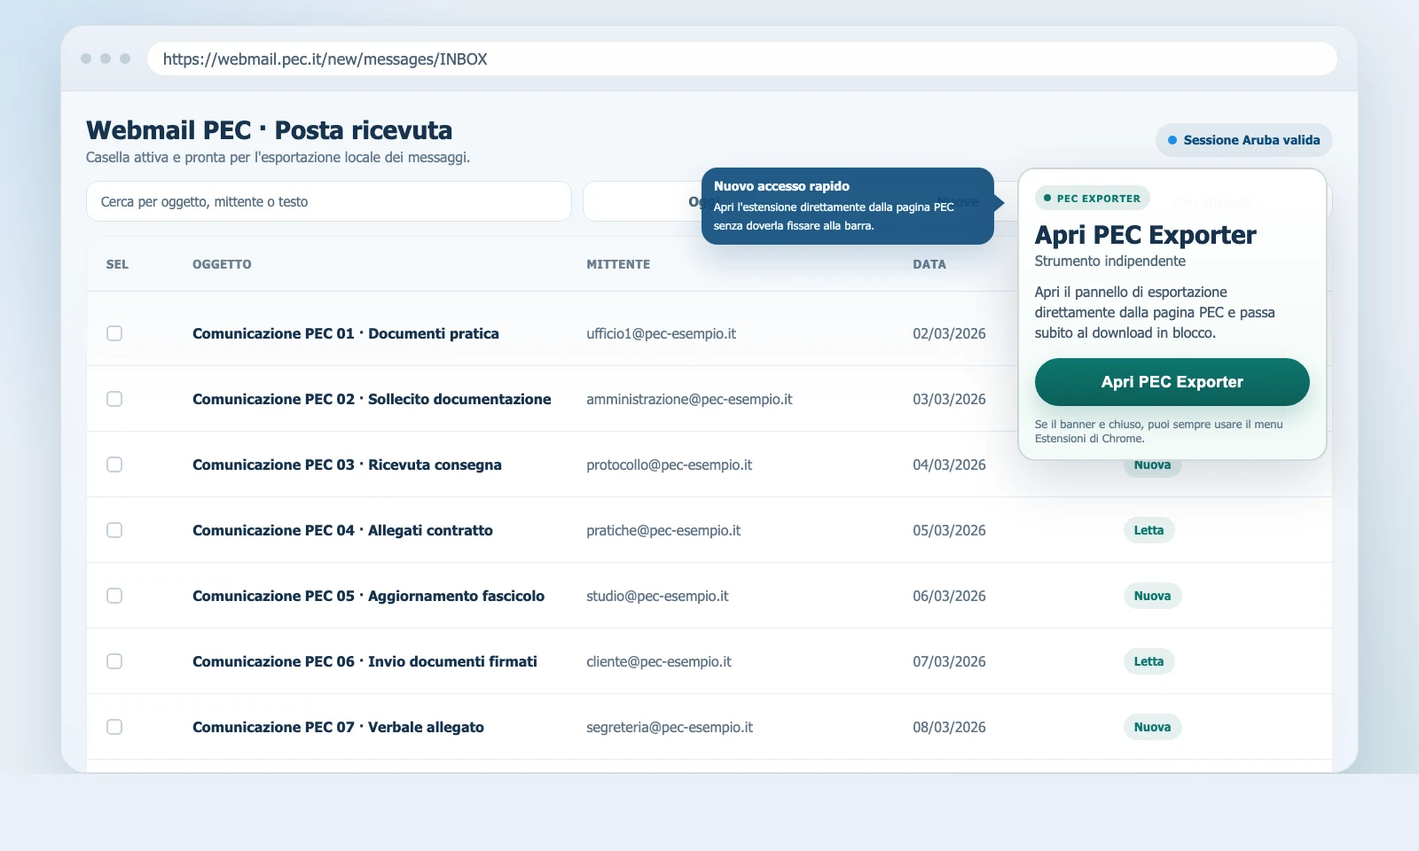Click the Sessione Aruba valida status indicator

[x=1243, y=140]
